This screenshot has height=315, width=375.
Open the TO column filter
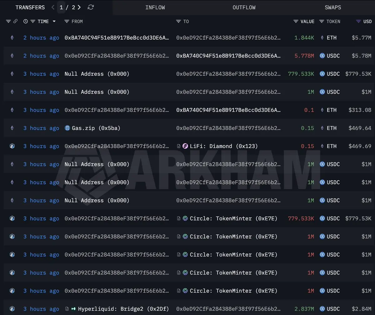[x=178, y=21]
